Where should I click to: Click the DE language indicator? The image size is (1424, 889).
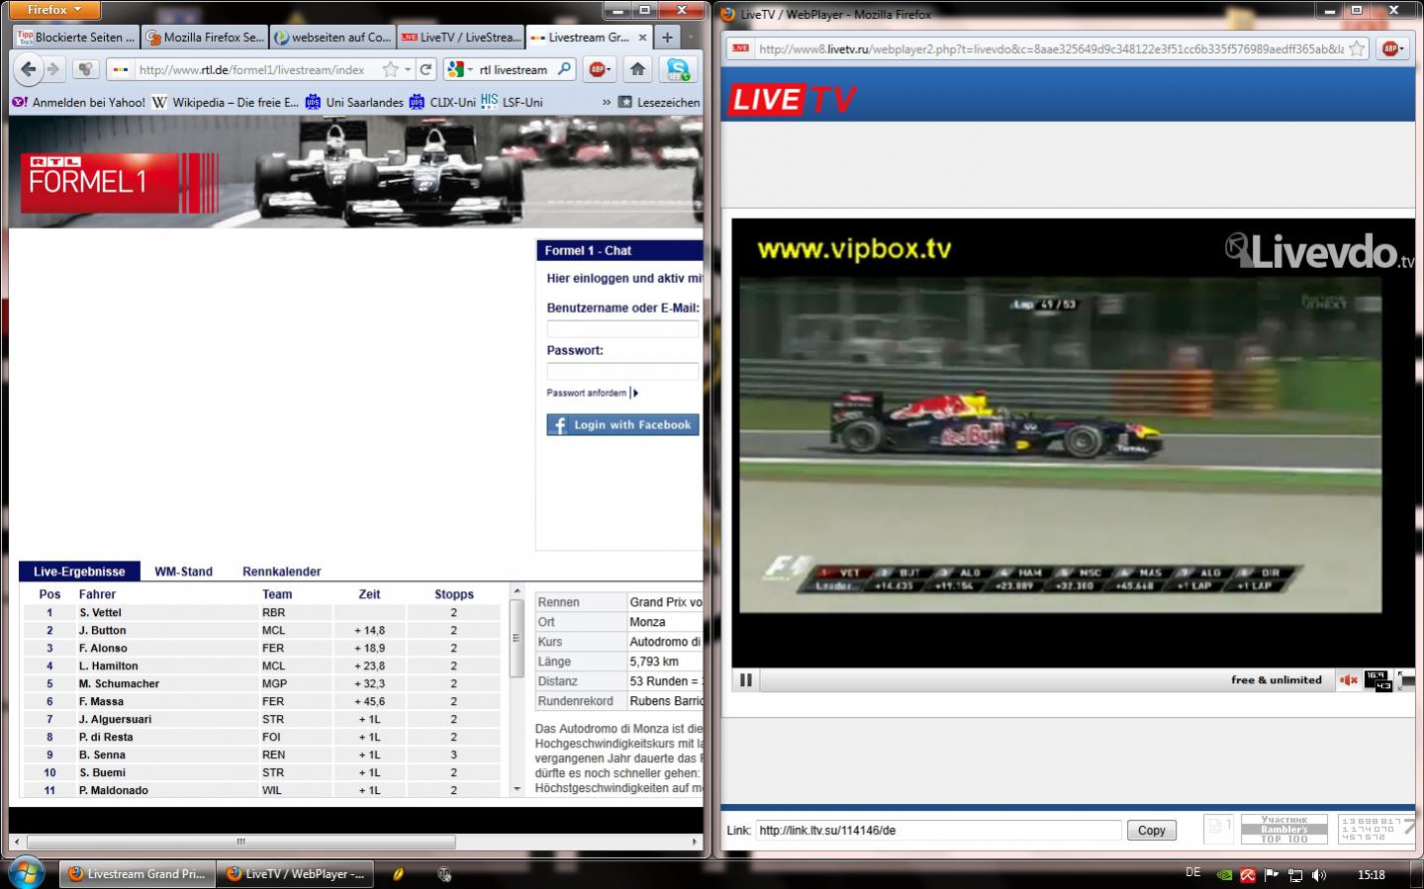[x=1193, y=872]
